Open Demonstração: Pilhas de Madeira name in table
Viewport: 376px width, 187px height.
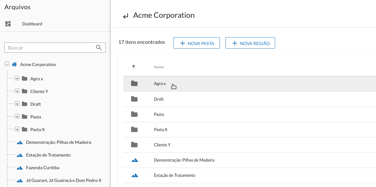(x=184, y=160)
